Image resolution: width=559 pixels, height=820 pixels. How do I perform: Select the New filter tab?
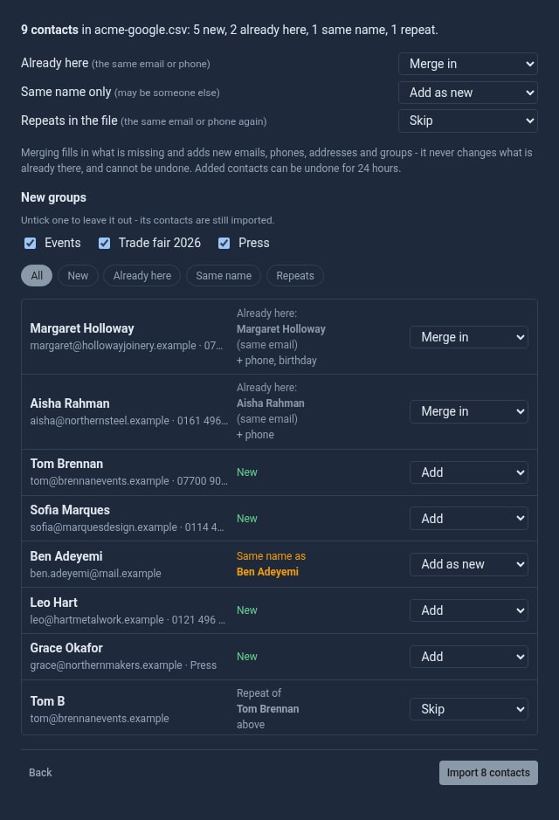(x=78, y=276)
